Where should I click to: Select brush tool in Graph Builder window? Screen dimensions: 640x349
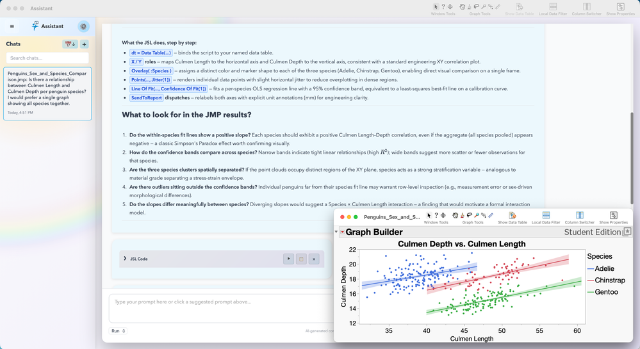(x=463, y=215)
